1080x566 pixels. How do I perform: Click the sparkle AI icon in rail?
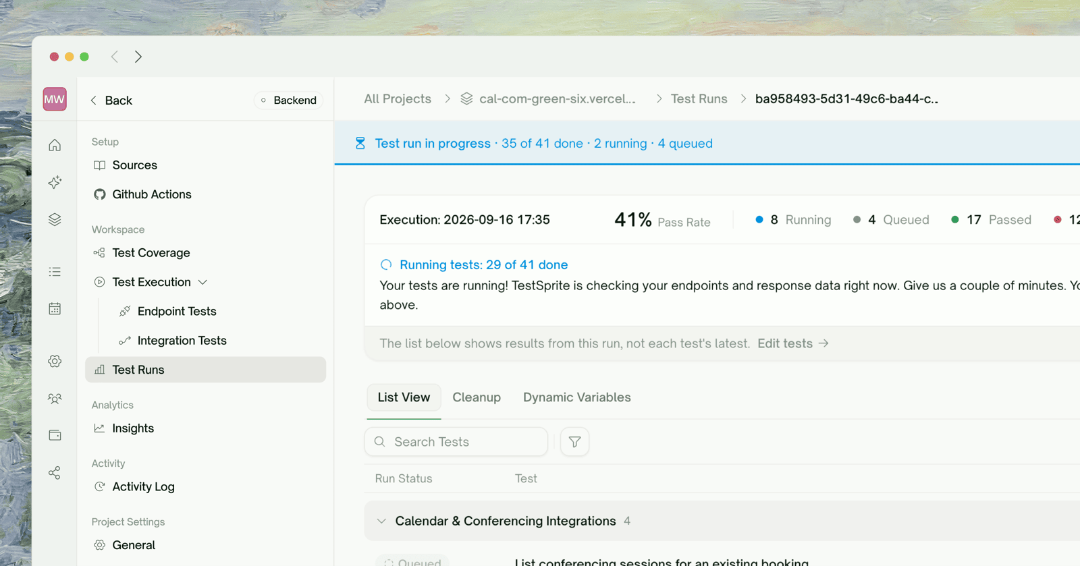point(55,182)
